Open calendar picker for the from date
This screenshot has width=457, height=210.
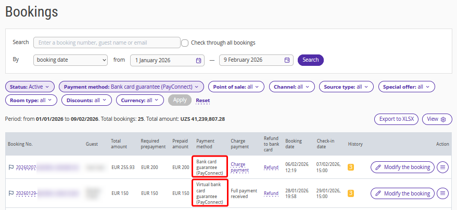(x=198, y=60)
